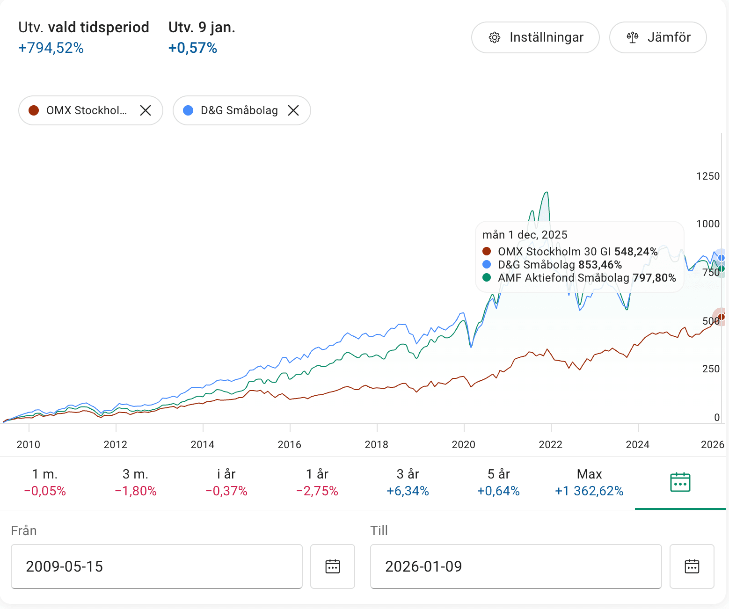Click the Till date input field
Viewport: 729px width, 609px height.
tap(516, 566)
